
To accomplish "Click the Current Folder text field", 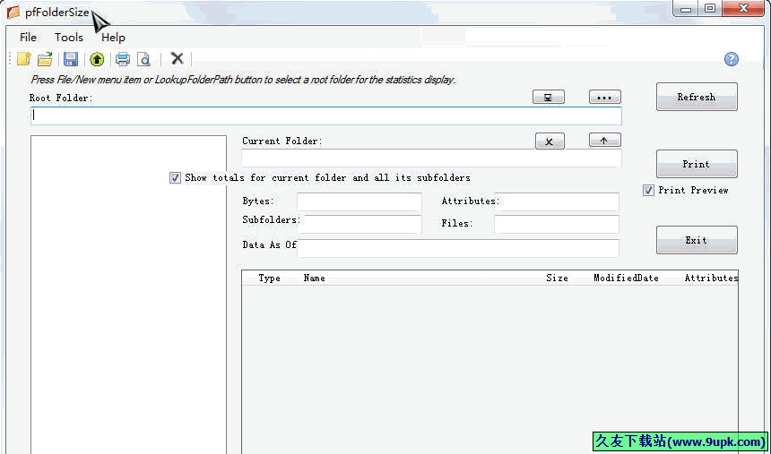I will click(x=431, y=158).
